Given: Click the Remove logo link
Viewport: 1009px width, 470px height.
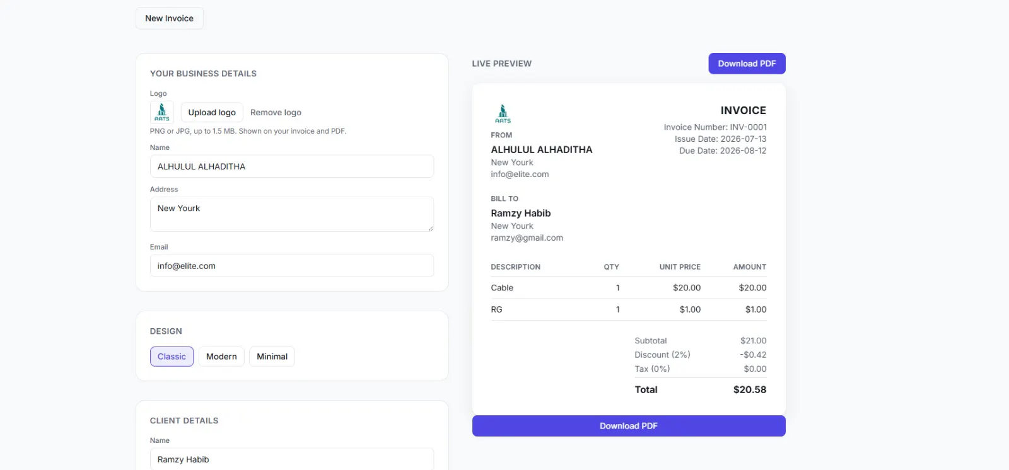Looking at the screenshot, I should click(x=276, y=112).
